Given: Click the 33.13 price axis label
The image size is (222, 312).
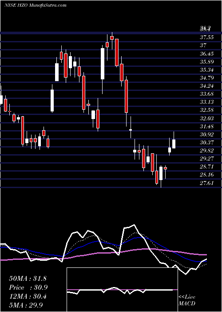Looking at the screenshot, I should (x=207, y=102).
